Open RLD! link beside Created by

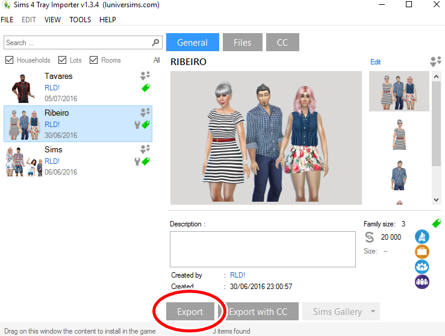click(237, 275)
